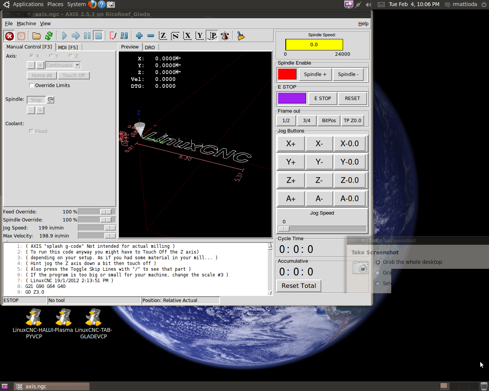Toggle the Emergency Stop toolbar icon

click(x=10, y=36)
